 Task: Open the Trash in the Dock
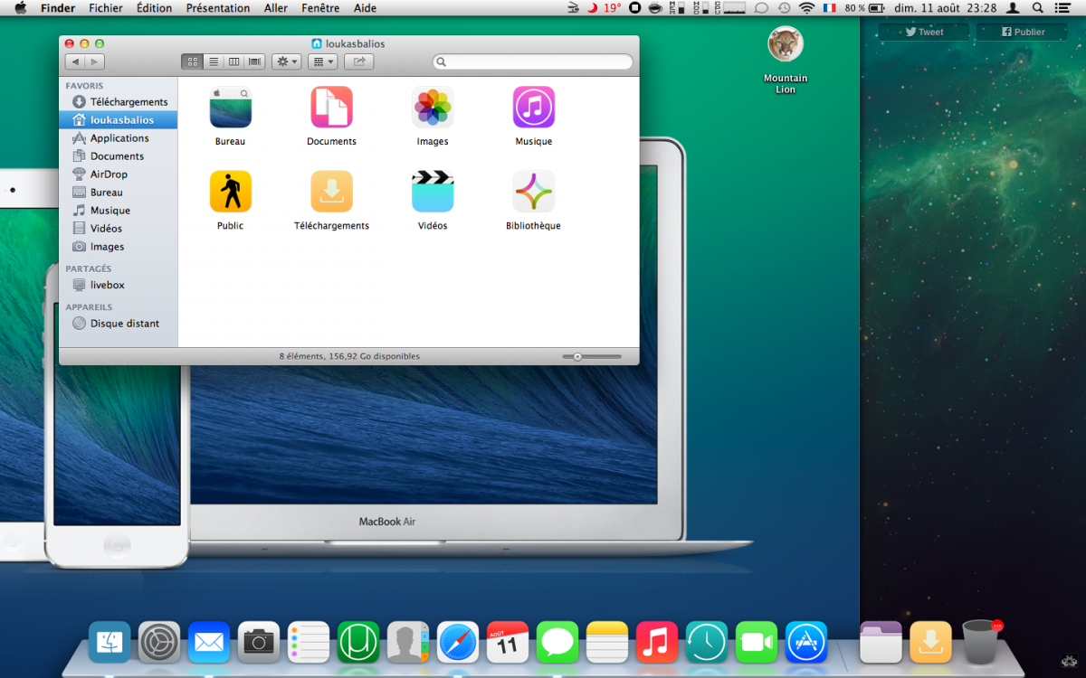[981, 642]
